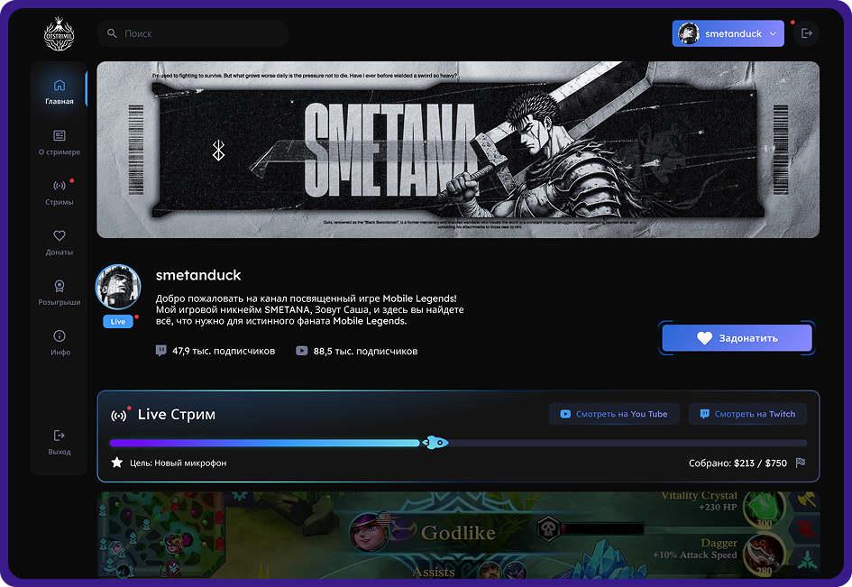This screenshot has width=852, height=587.
Task: Click the smetanduck avatar in header
Action: pos(689,33)
